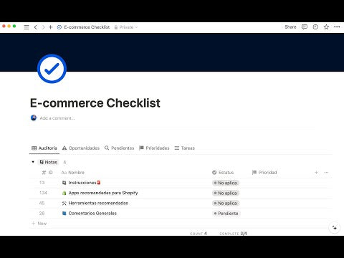
Task: Change status No aplica for Instrucciones
Action: [226, 183]
